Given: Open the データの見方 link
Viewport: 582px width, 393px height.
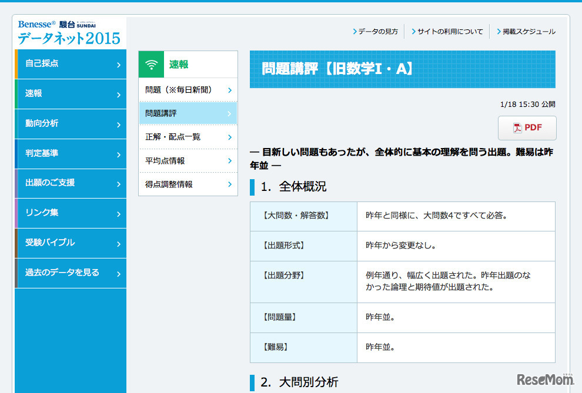Looking at the screenshot, I should pos(377,31).
